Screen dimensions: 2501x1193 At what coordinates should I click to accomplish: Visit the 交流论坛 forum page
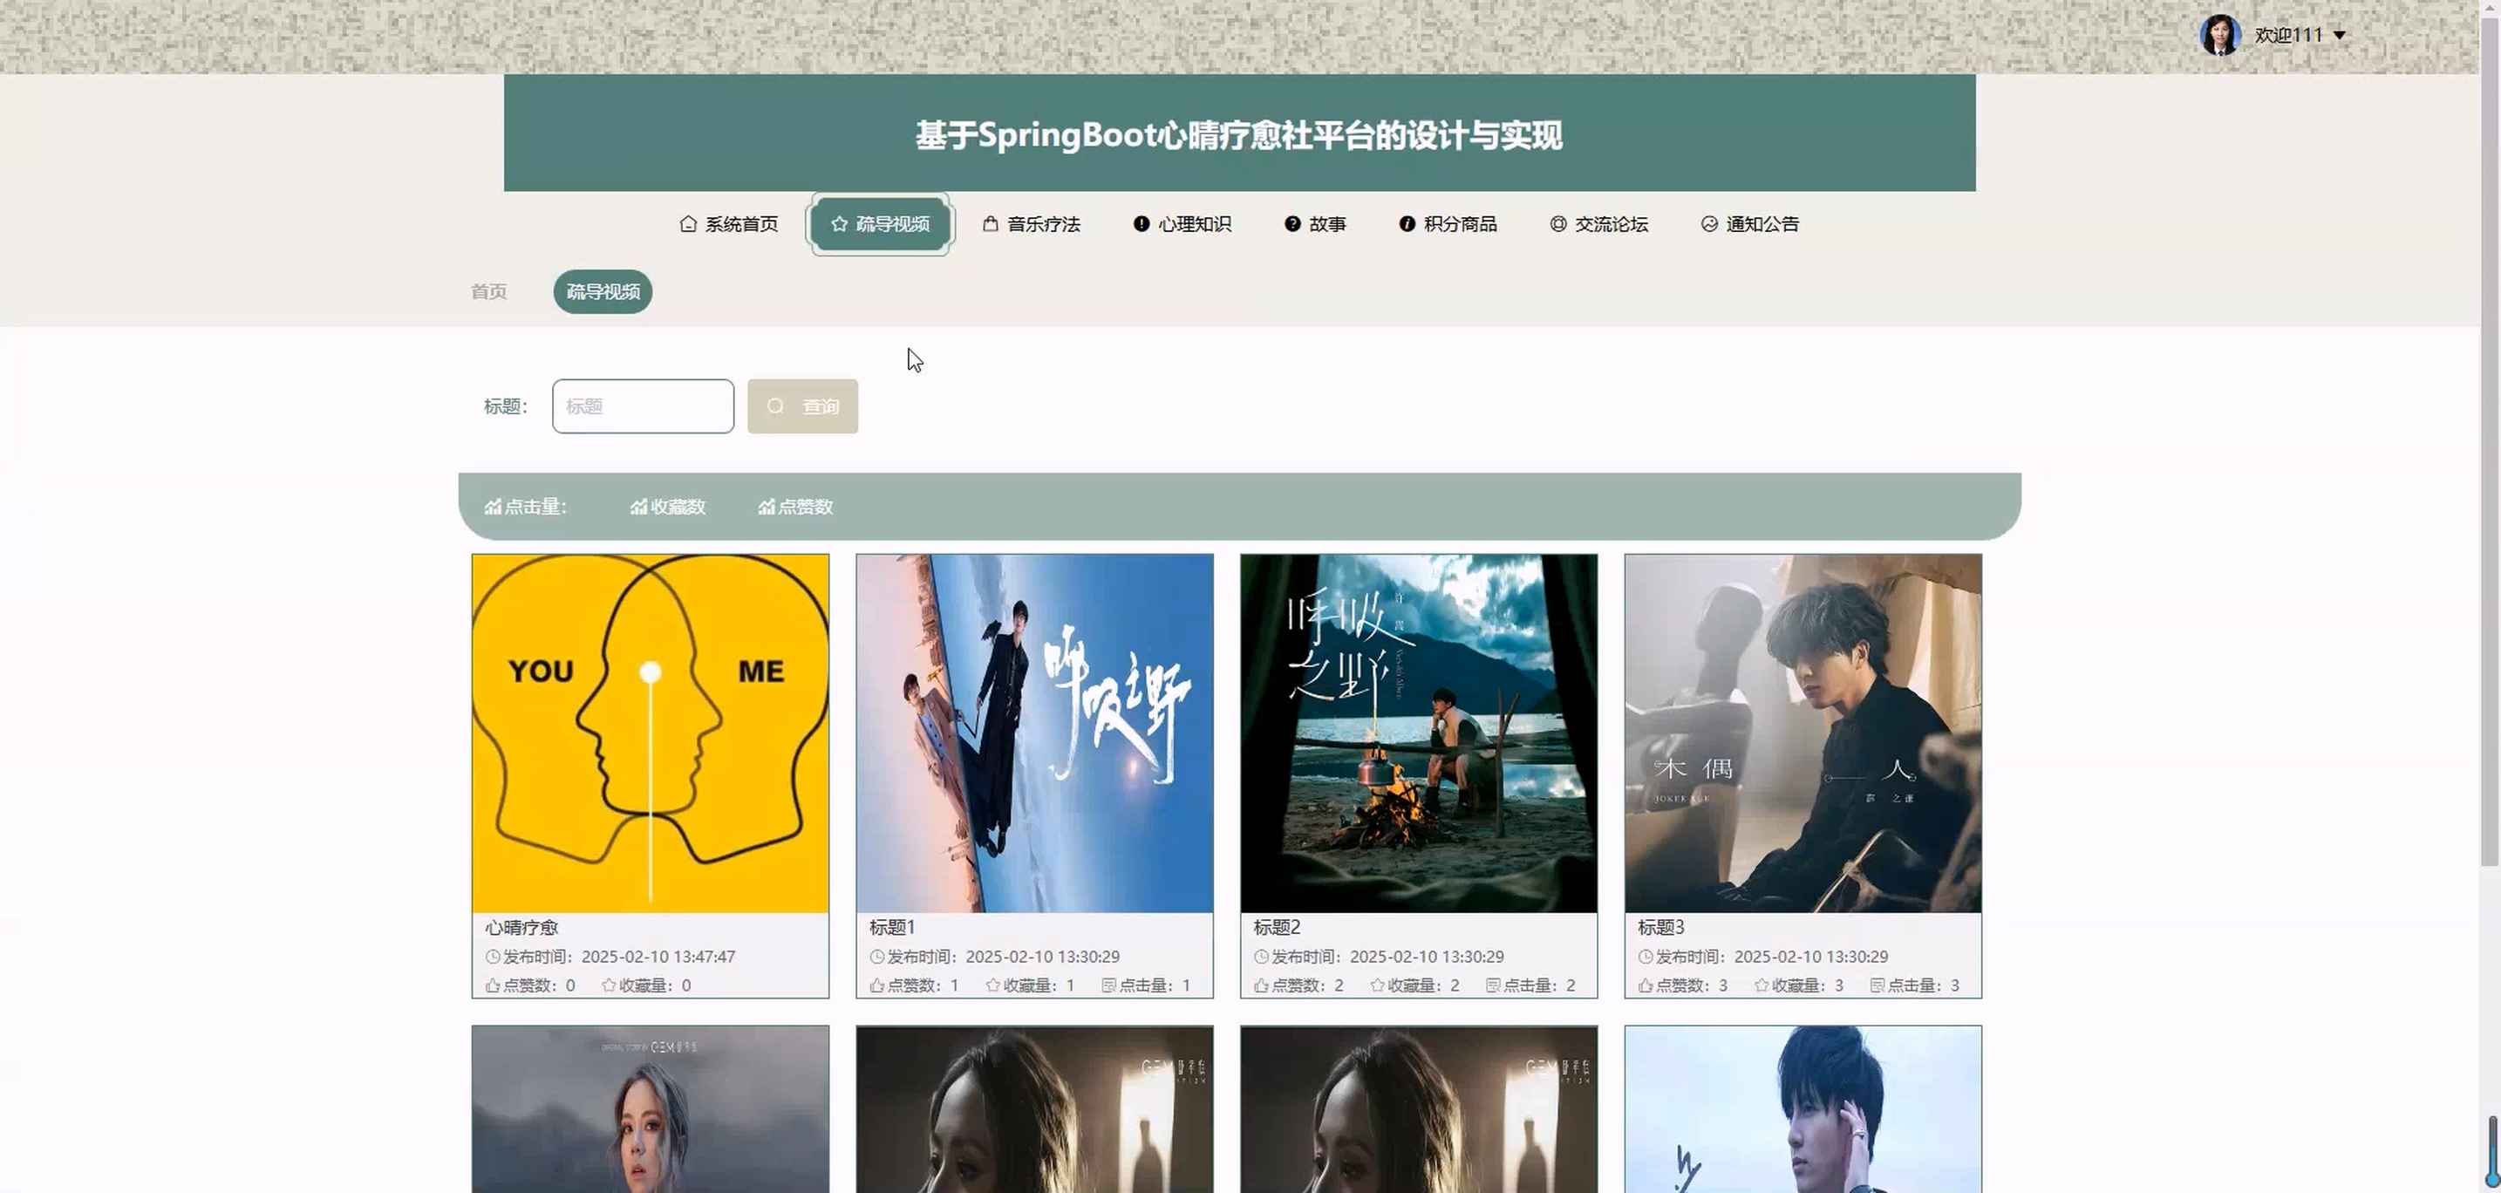[1598, 224]
